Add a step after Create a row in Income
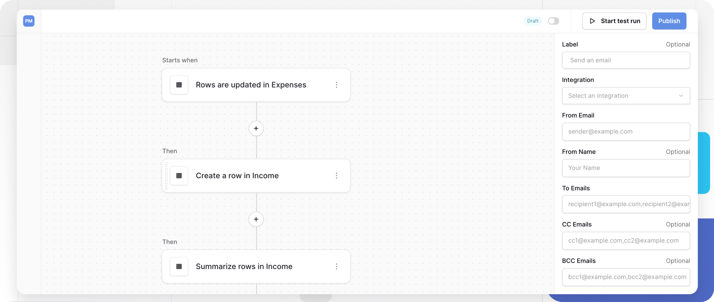The image size is (714, 302). (x=256, y=219)
